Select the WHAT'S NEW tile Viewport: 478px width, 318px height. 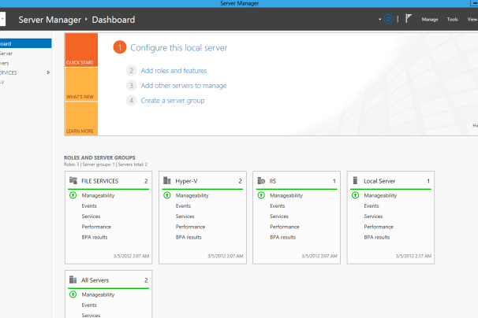pos(81,84)
